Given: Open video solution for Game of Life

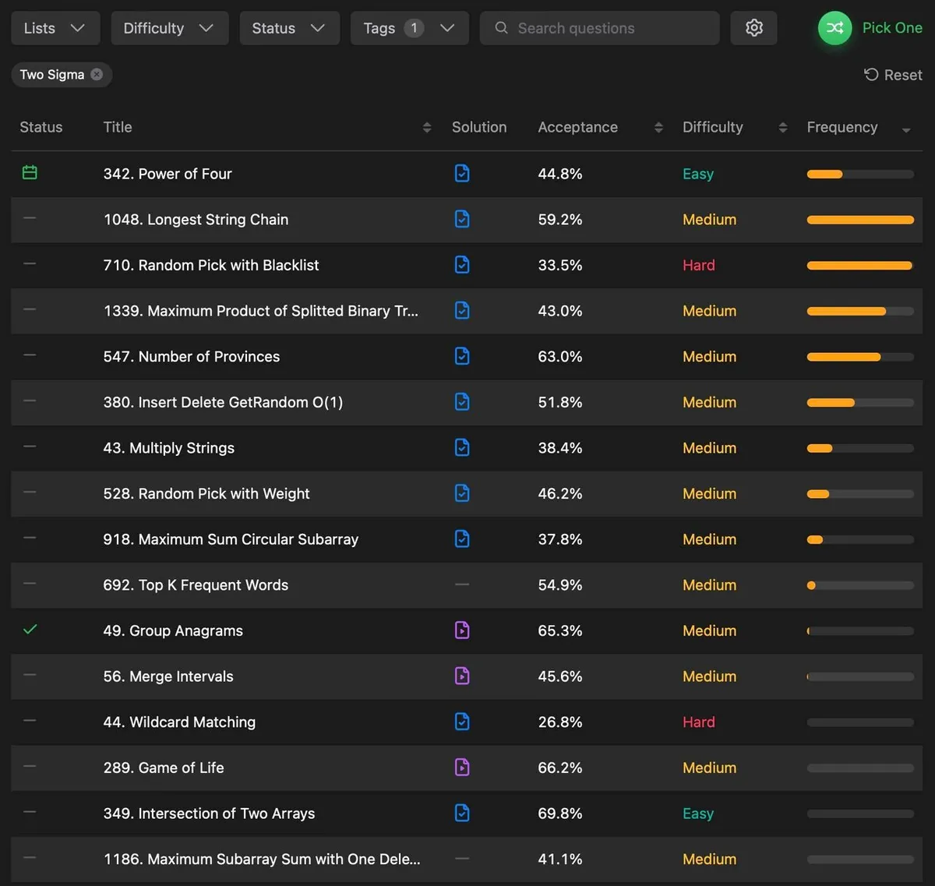Looking at the screenshot, I should click(462, 768).
